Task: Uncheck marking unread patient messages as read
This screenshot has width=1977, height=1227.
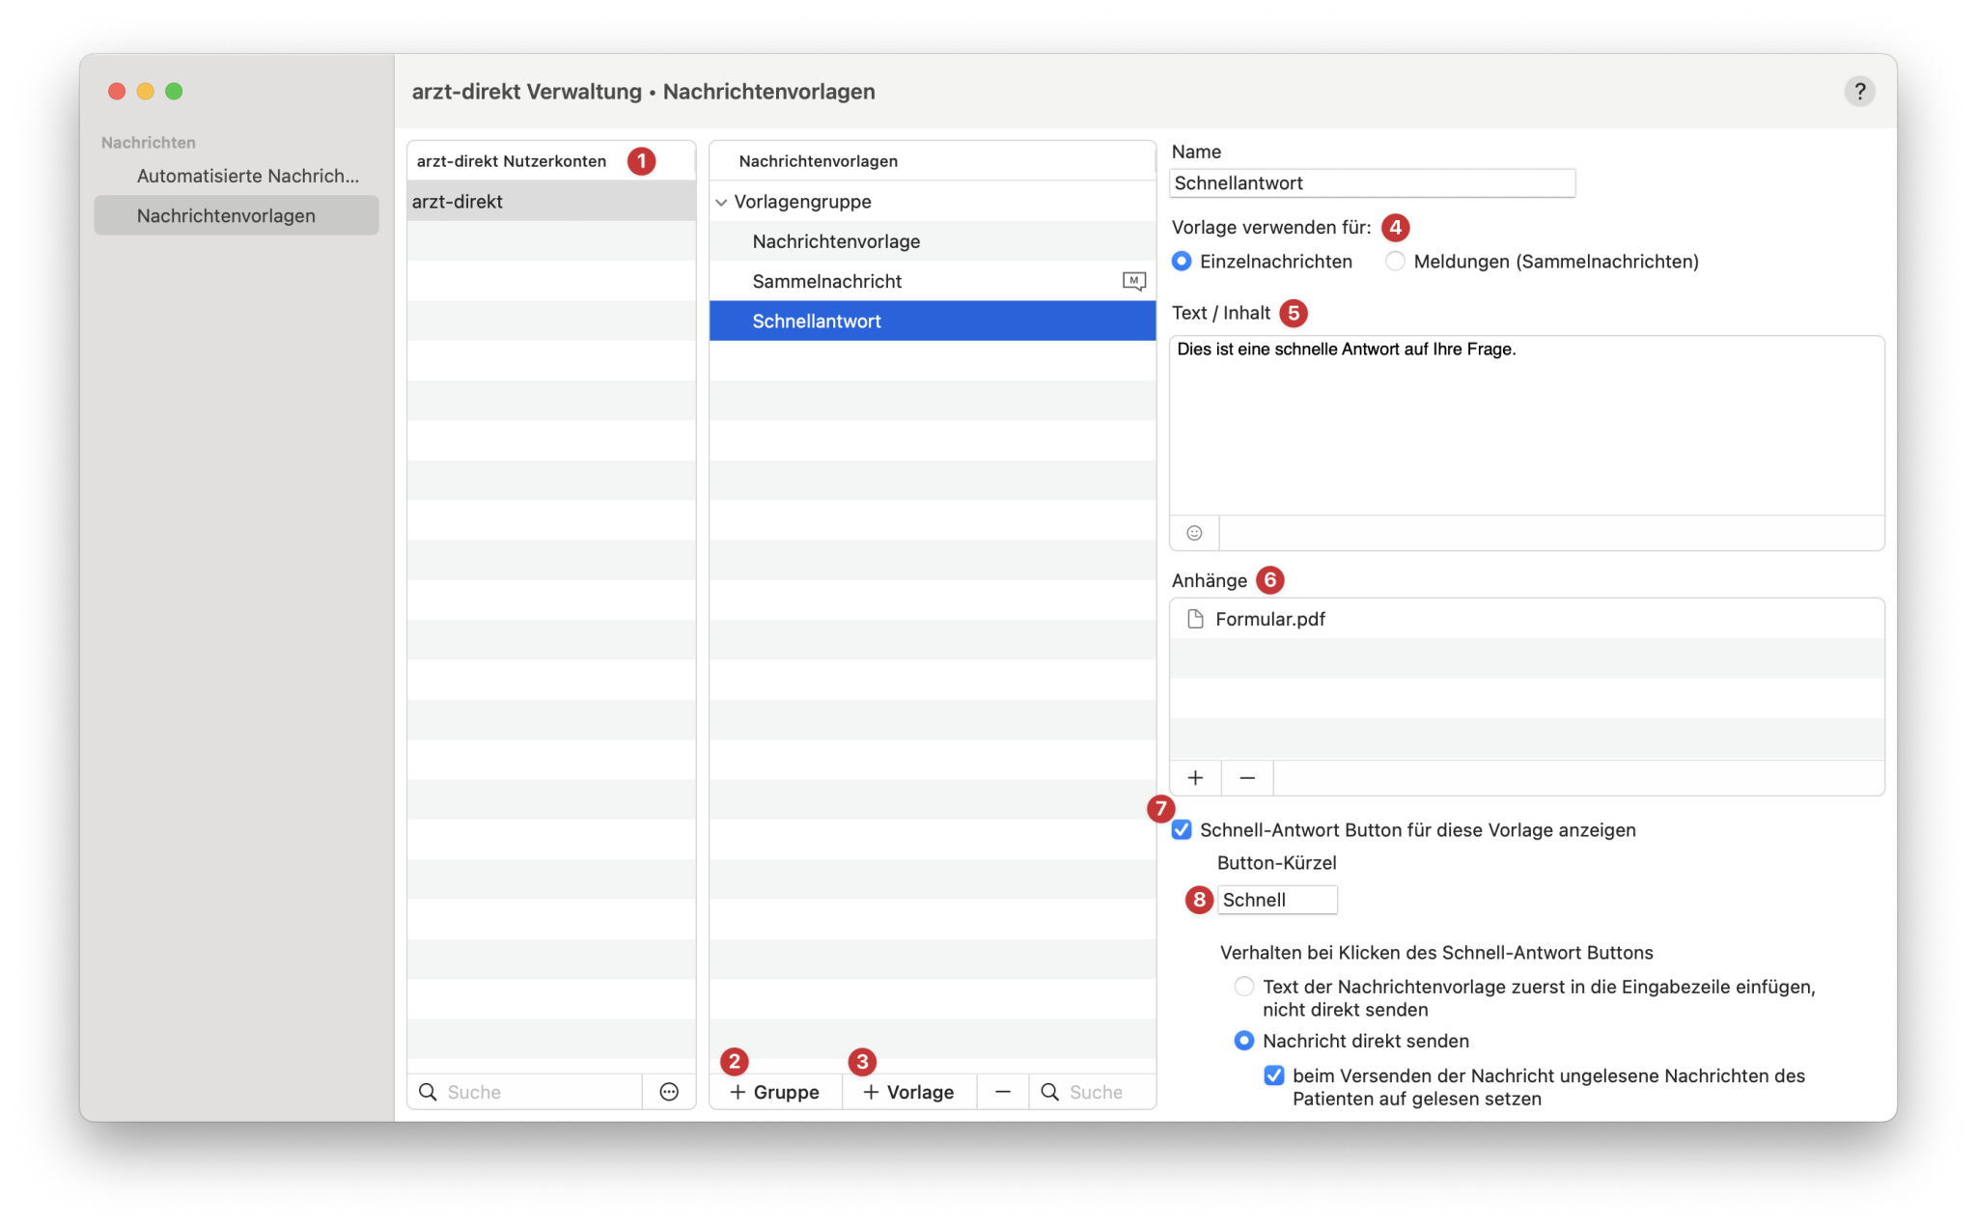Action: point(1273,1074)
